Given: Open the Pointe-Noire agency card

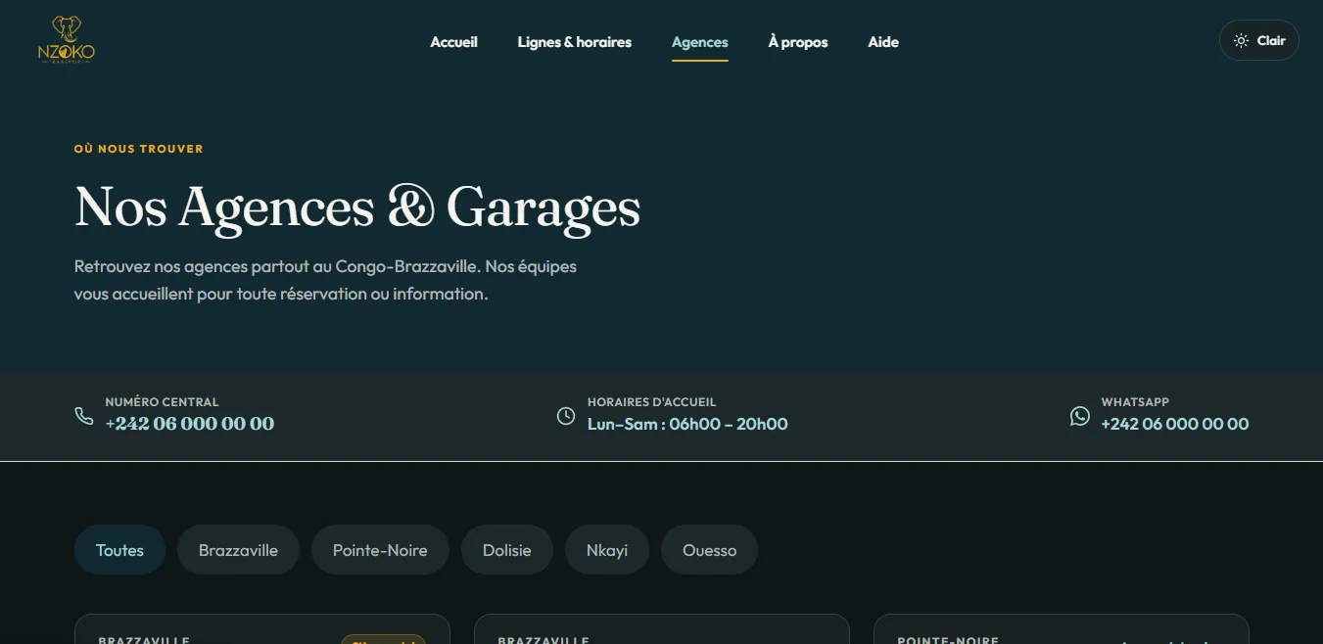Looking at the screenshot, I should (1062, 629).
